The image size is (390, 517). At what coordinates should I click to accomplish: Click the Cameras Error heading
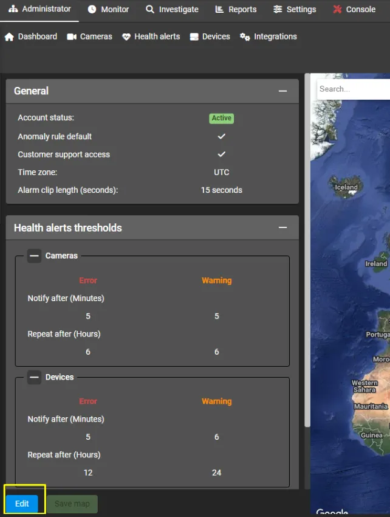(x=88, y=280)
